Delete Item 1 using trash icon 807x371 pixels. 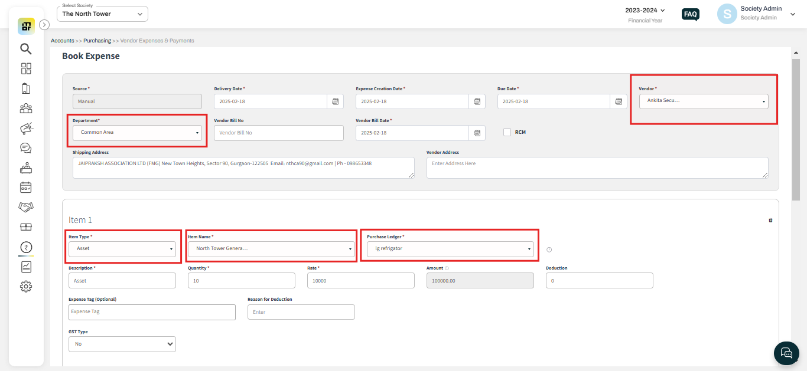pos(770,220)
